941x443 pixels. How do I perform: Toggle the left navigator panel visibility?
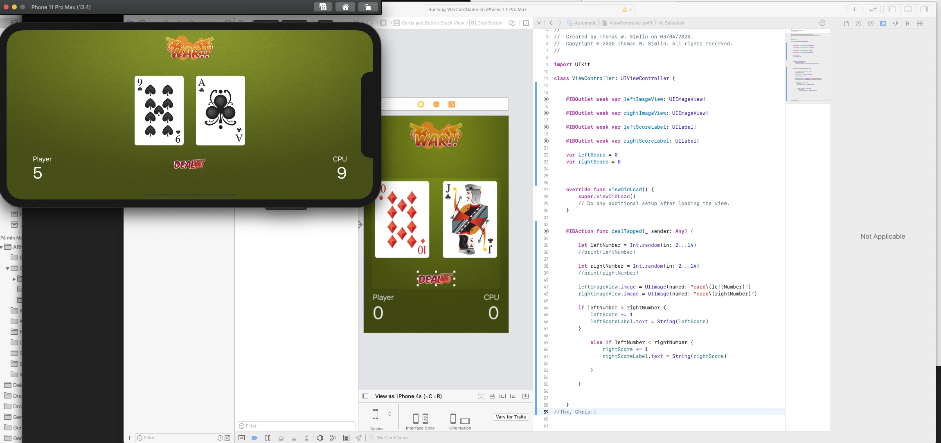[892, 9]
